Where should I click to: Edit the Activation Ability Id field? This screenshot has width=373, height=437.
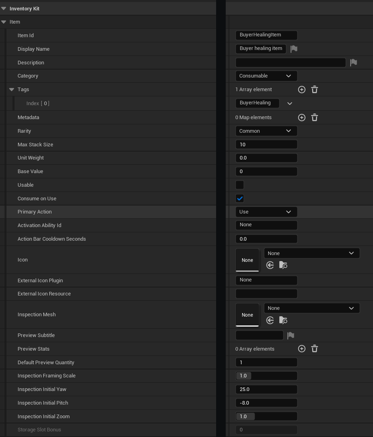[266, 225]
